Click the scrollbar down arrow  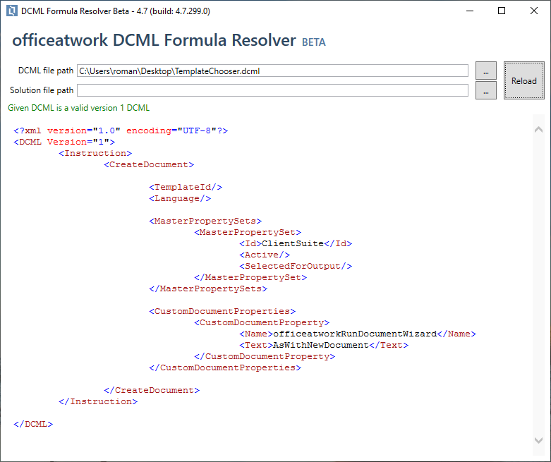point(538,440)
